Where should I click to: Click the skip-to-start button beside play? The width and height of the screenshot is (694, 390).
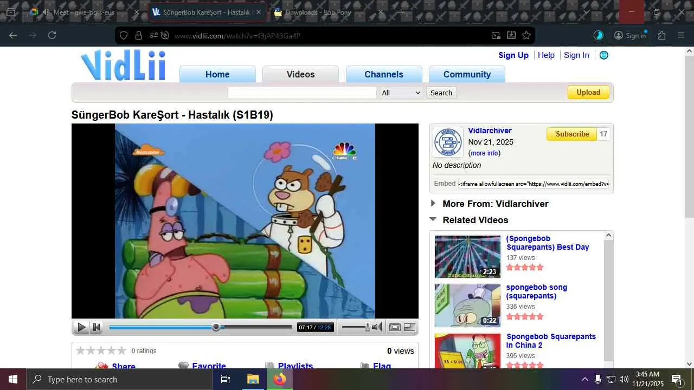(x=97, y=327)
